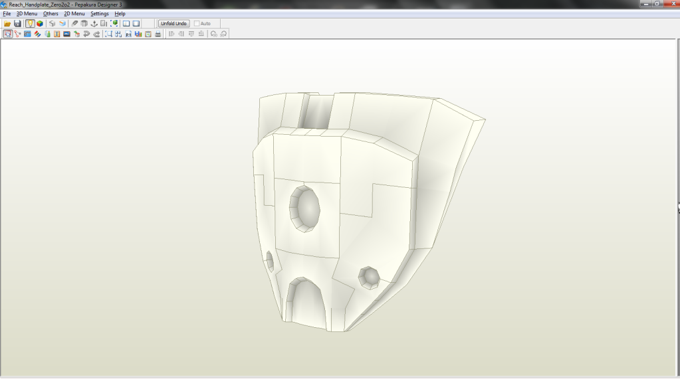The height and width of the screenshot is (379, 680).
Task: Expand the 3D Menu
Action: click(27, 14)
